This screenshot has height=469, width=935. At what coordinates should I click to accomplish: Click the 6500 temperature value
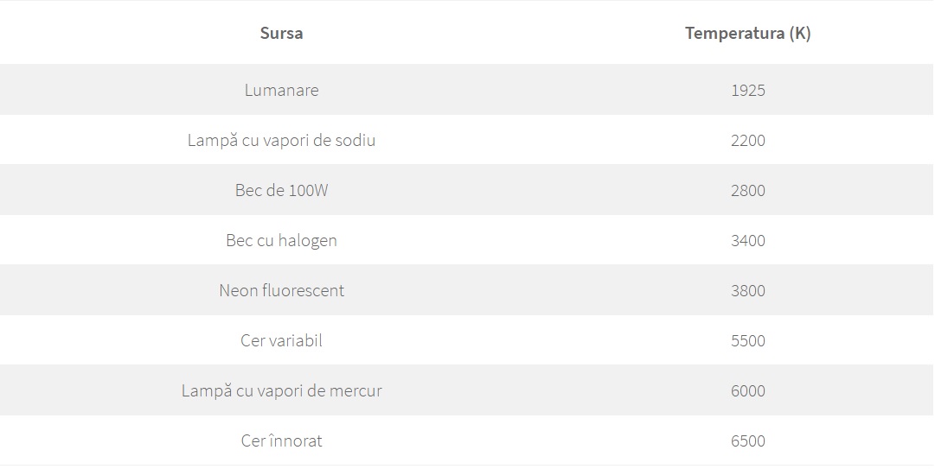[x=747, y=440]
